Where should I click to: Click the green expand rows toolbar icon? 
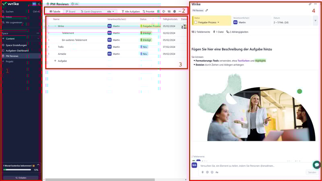(x=158, y=12)
